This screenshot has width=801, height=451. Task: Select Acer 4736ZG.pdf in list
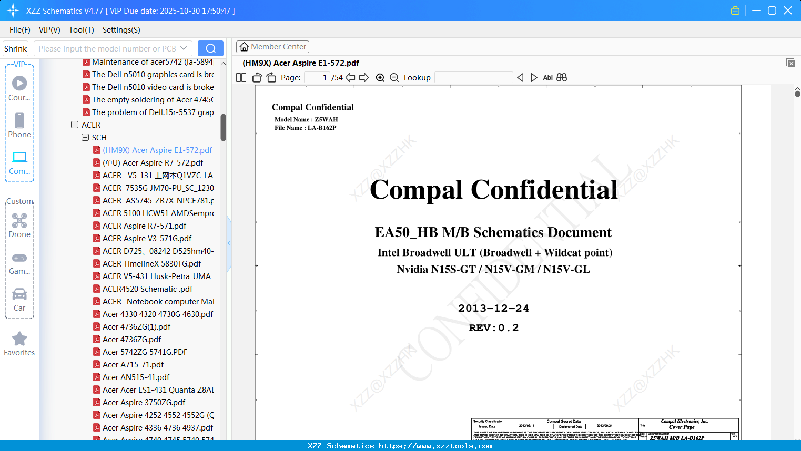[x=131, y=339]
